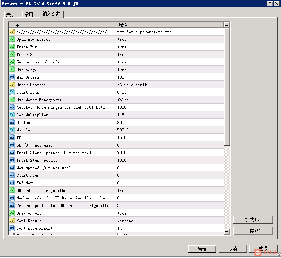This screenshot has width=281, height=258.
Task: Click the vertical scrollbar thumb
Action: 227,87
